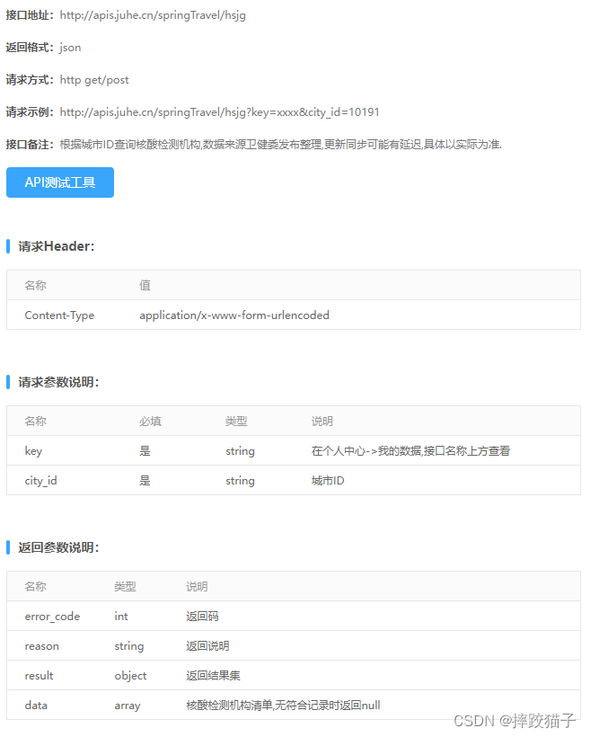The width and height of the screenshot is (590, 737).
Task: Click the 核酸检测机构清单 description text
Action: [x=283, y=706]
